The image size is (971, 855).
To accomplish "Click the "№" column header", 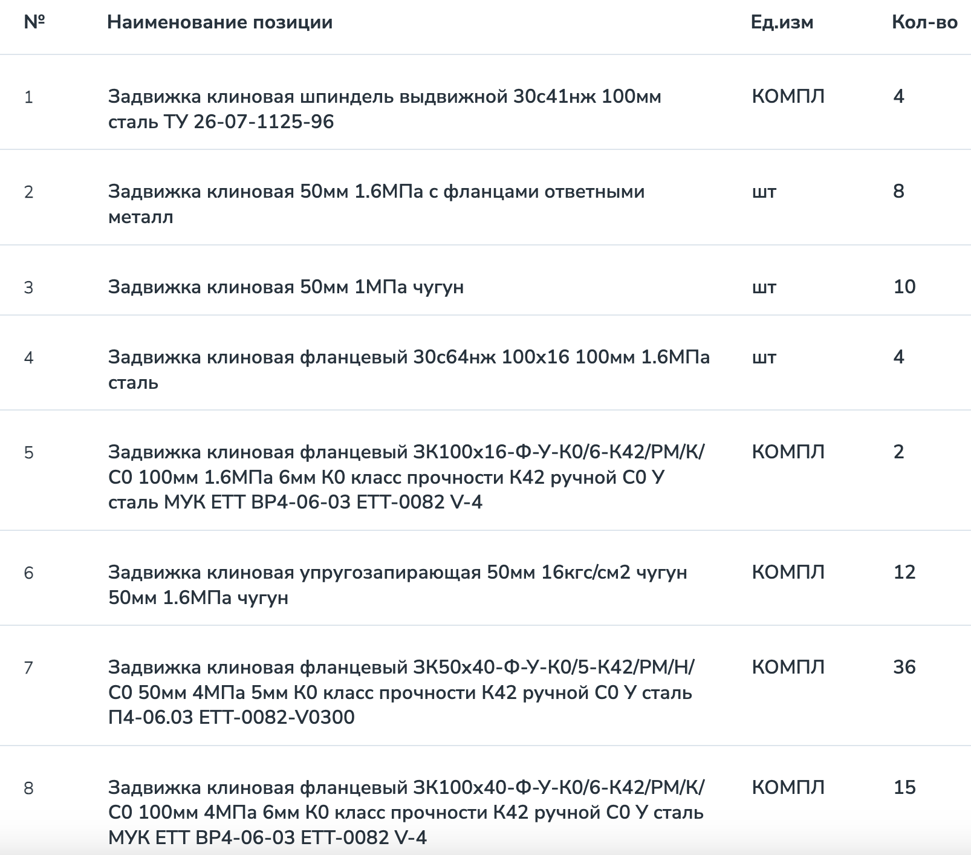I will (34, 22).
